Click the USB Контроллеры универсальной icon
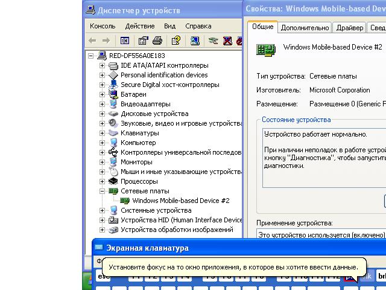This screenshot has height=290, width=386. (x=113, y=152)
